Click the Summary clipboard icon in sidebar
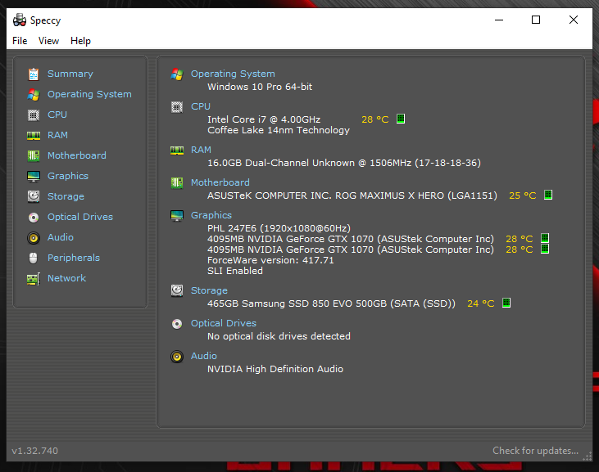The image size is (599, 472). pyautogui.click(x=34, y=74)
